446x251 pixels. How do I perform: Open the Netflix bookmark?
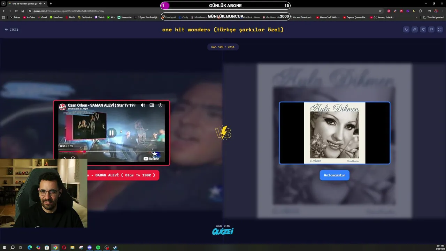[70, 17]
